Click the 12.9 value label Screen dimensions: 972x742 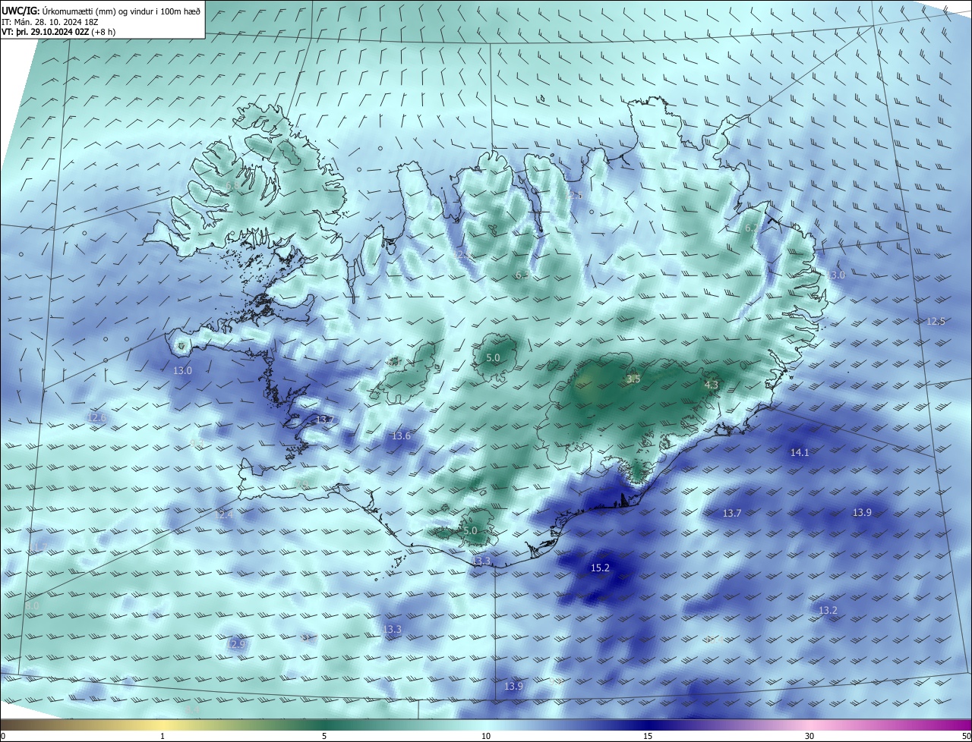pyautogui.click(x=237, y=643)
